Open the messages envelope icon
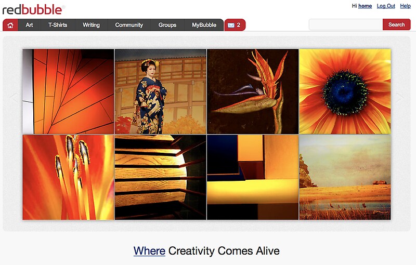This screenshot has height=265, width=416. 231,25
